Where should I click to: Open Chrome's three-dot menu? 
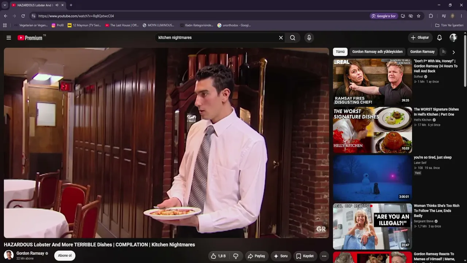click(462, 16)
